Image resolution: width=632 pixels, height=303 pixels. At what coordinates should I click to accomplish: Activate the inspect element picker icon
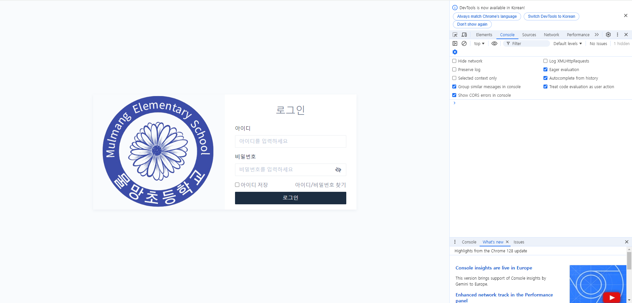coord(455,35)
